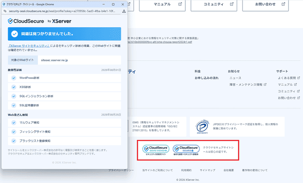
Task: Open 料金 footer menu link
Action: click(x=198, y=71)
